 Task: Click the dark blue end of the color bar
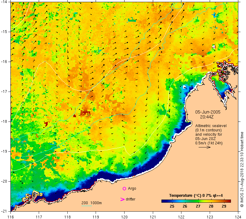tap(163, 201)
